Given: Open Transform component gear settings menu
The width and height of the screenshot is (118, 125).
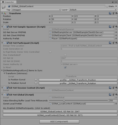Looking at the screenshot, I should pos(116,13).
